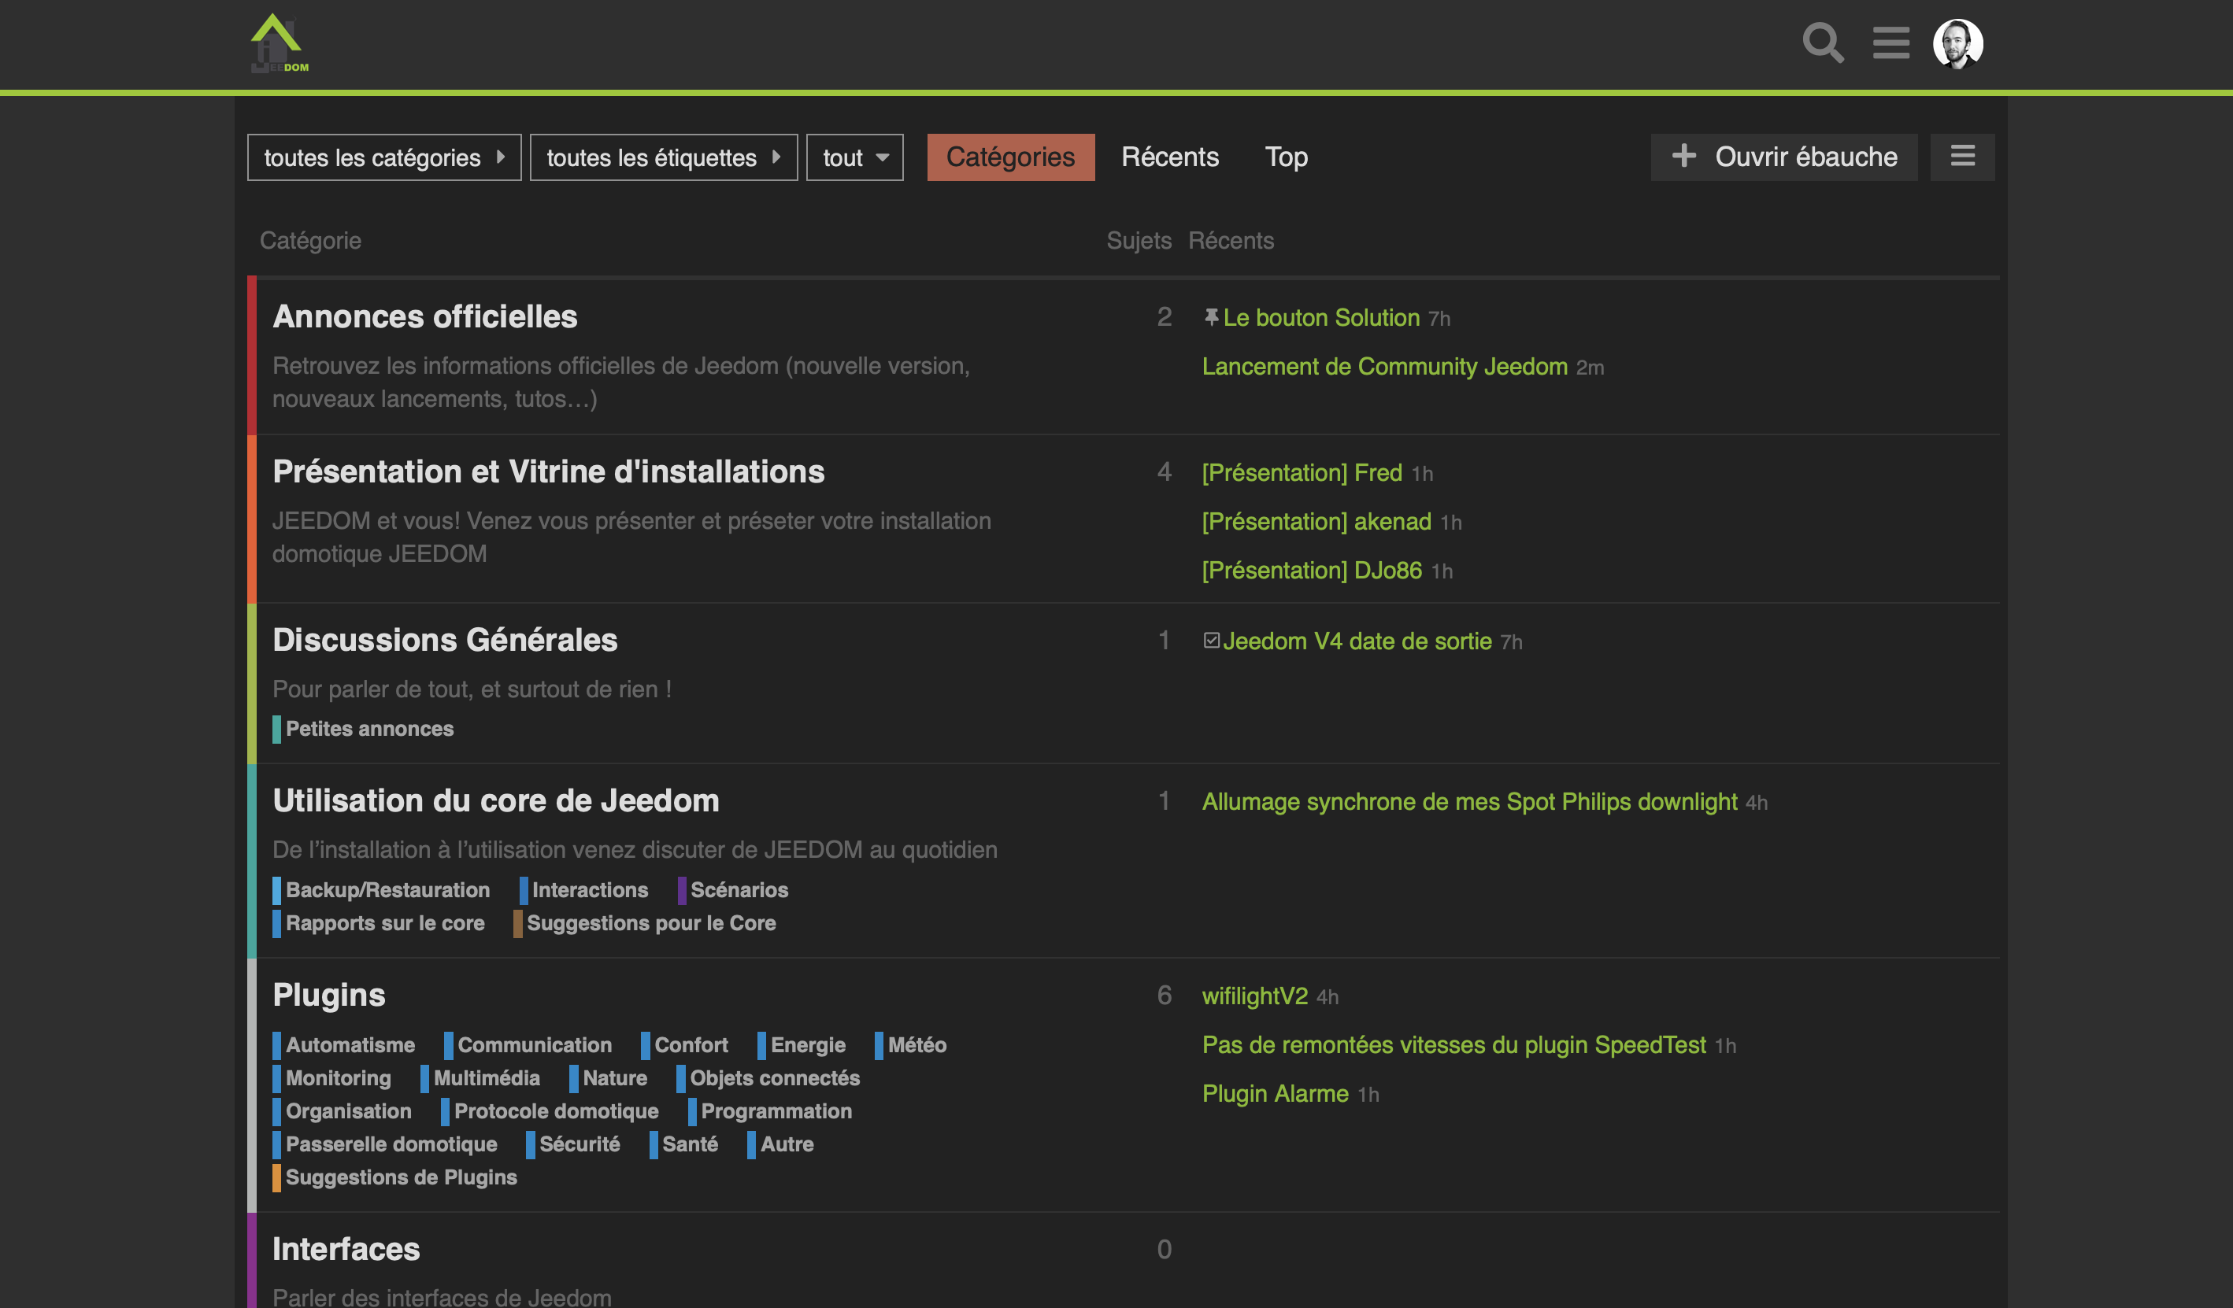Screen dimensions: 2233x1308
Task: Open topic '[Présentation] Fred'
Action: pos(1302,473)
